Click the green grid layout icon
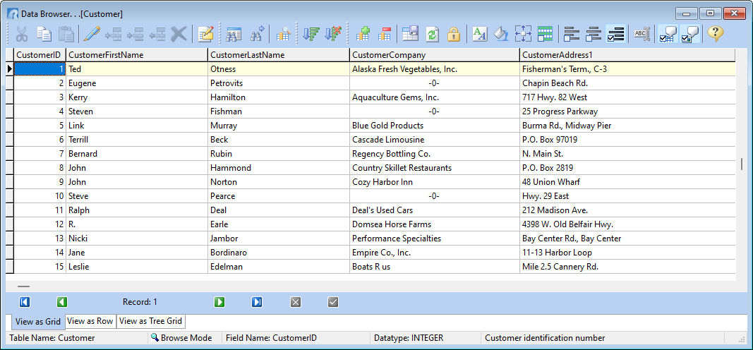The image size is (753, 350). point(545,34)
